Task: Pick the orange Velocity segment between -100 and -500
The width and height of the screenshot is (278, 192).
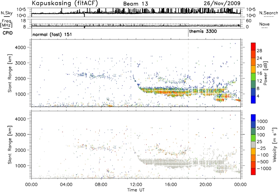Action: 253,158
